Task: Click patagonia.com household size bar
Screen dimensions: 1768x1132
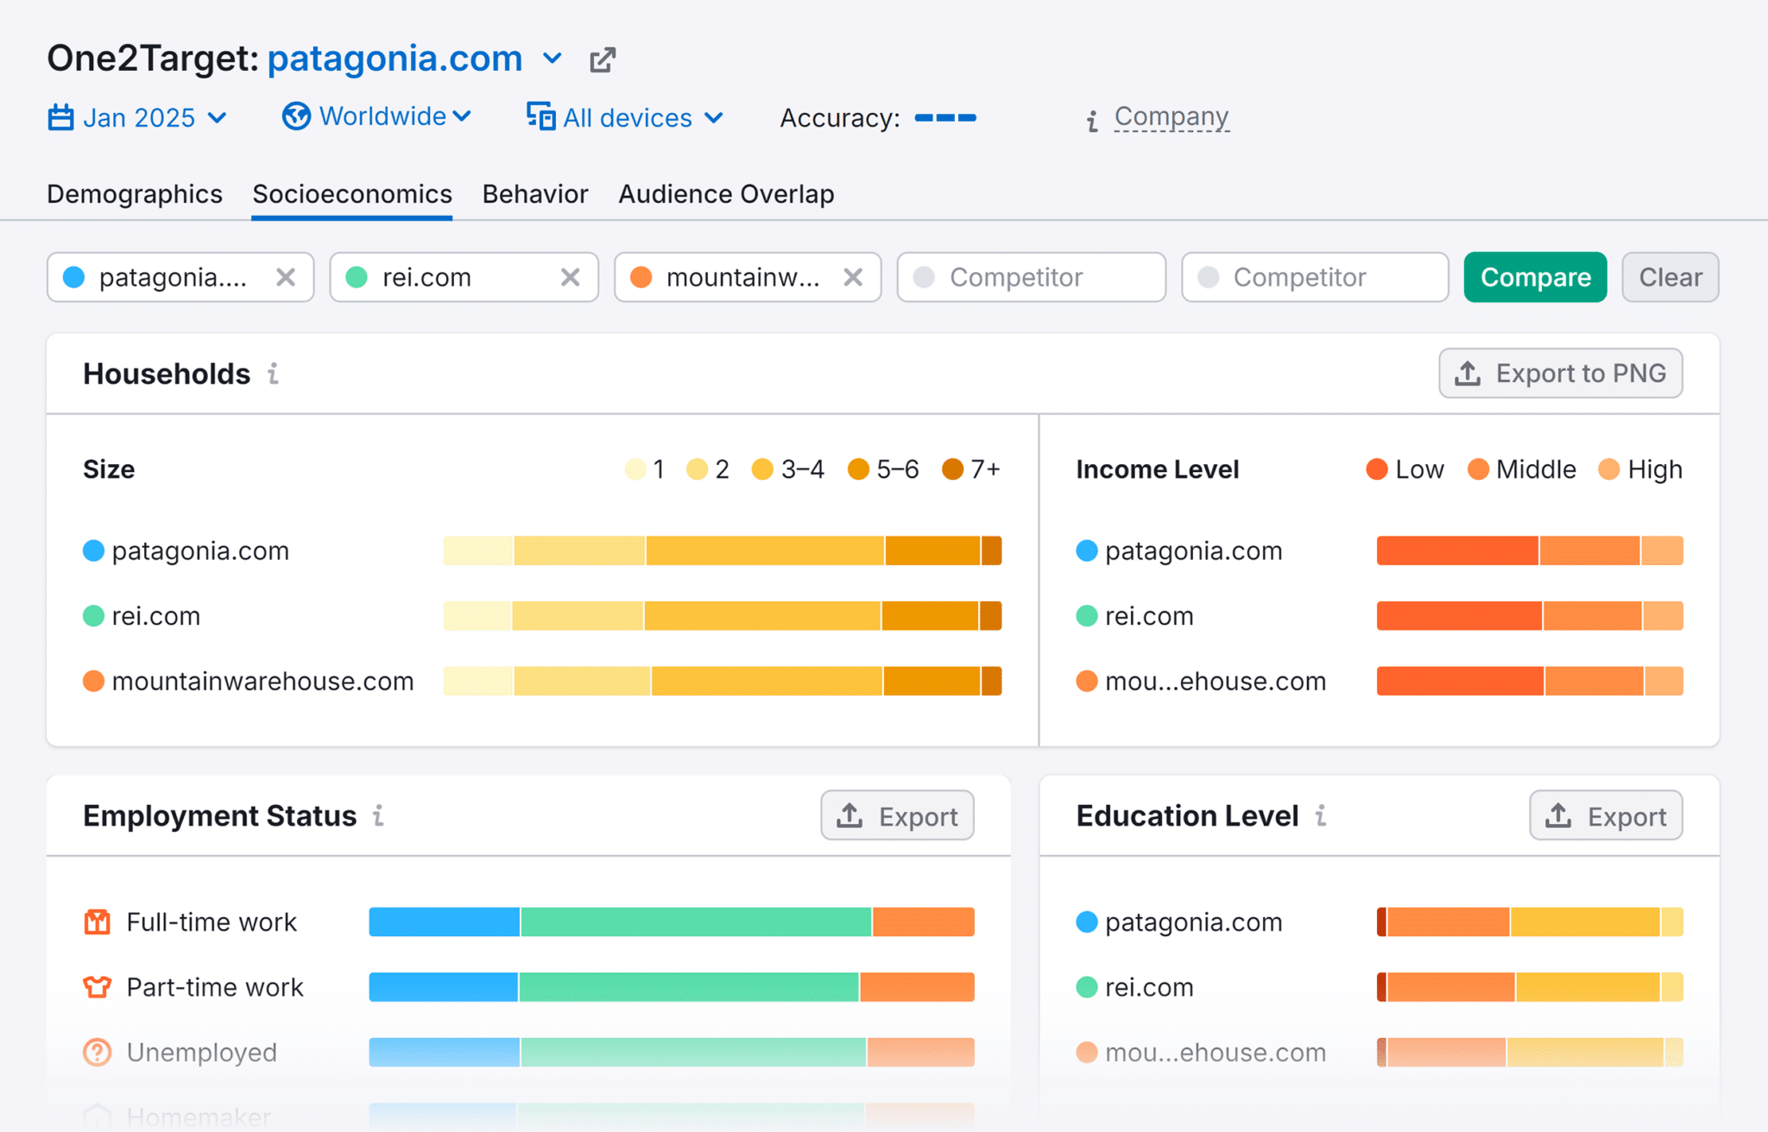Action: pyautogui.click(x=723, y=550)
